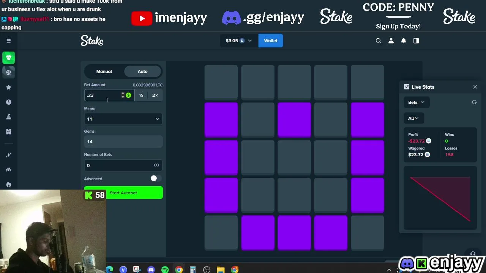Open notifications bell in header
This screenshot has width=486, height=273.
coord(404,41)
